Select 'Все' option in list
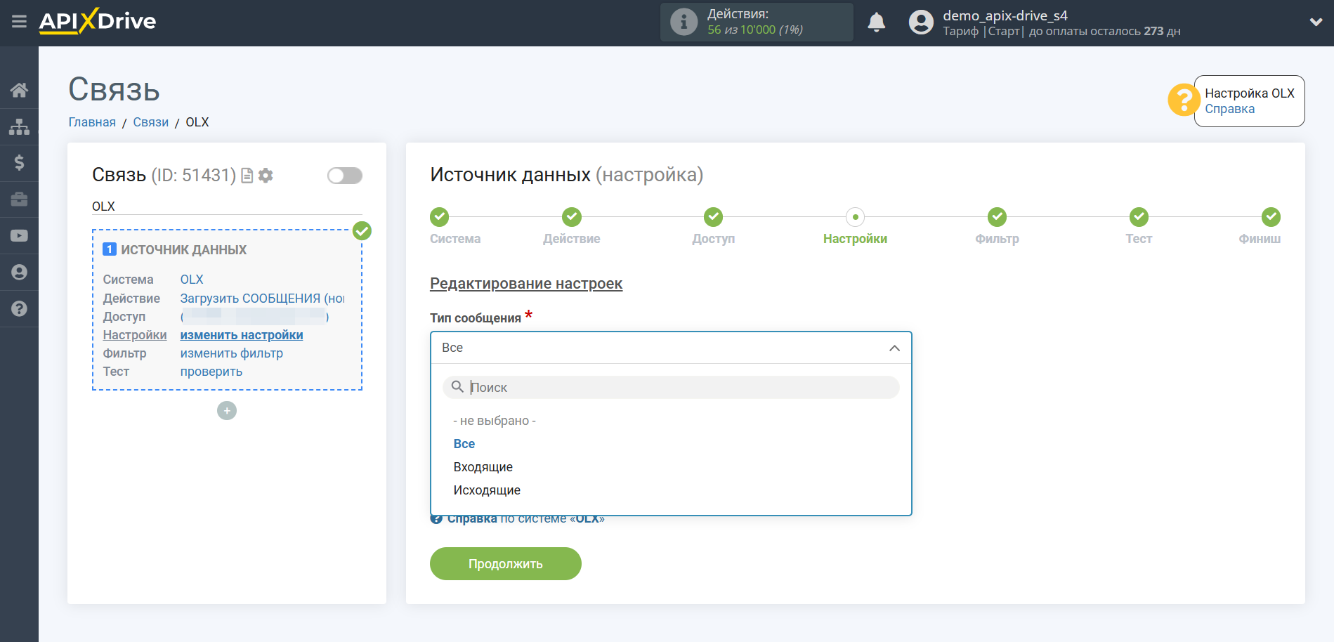 [x=464, y=444]
